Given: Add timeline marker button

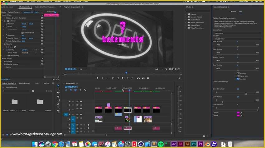Looking at the screenshot, I should [x=80, y=90].
